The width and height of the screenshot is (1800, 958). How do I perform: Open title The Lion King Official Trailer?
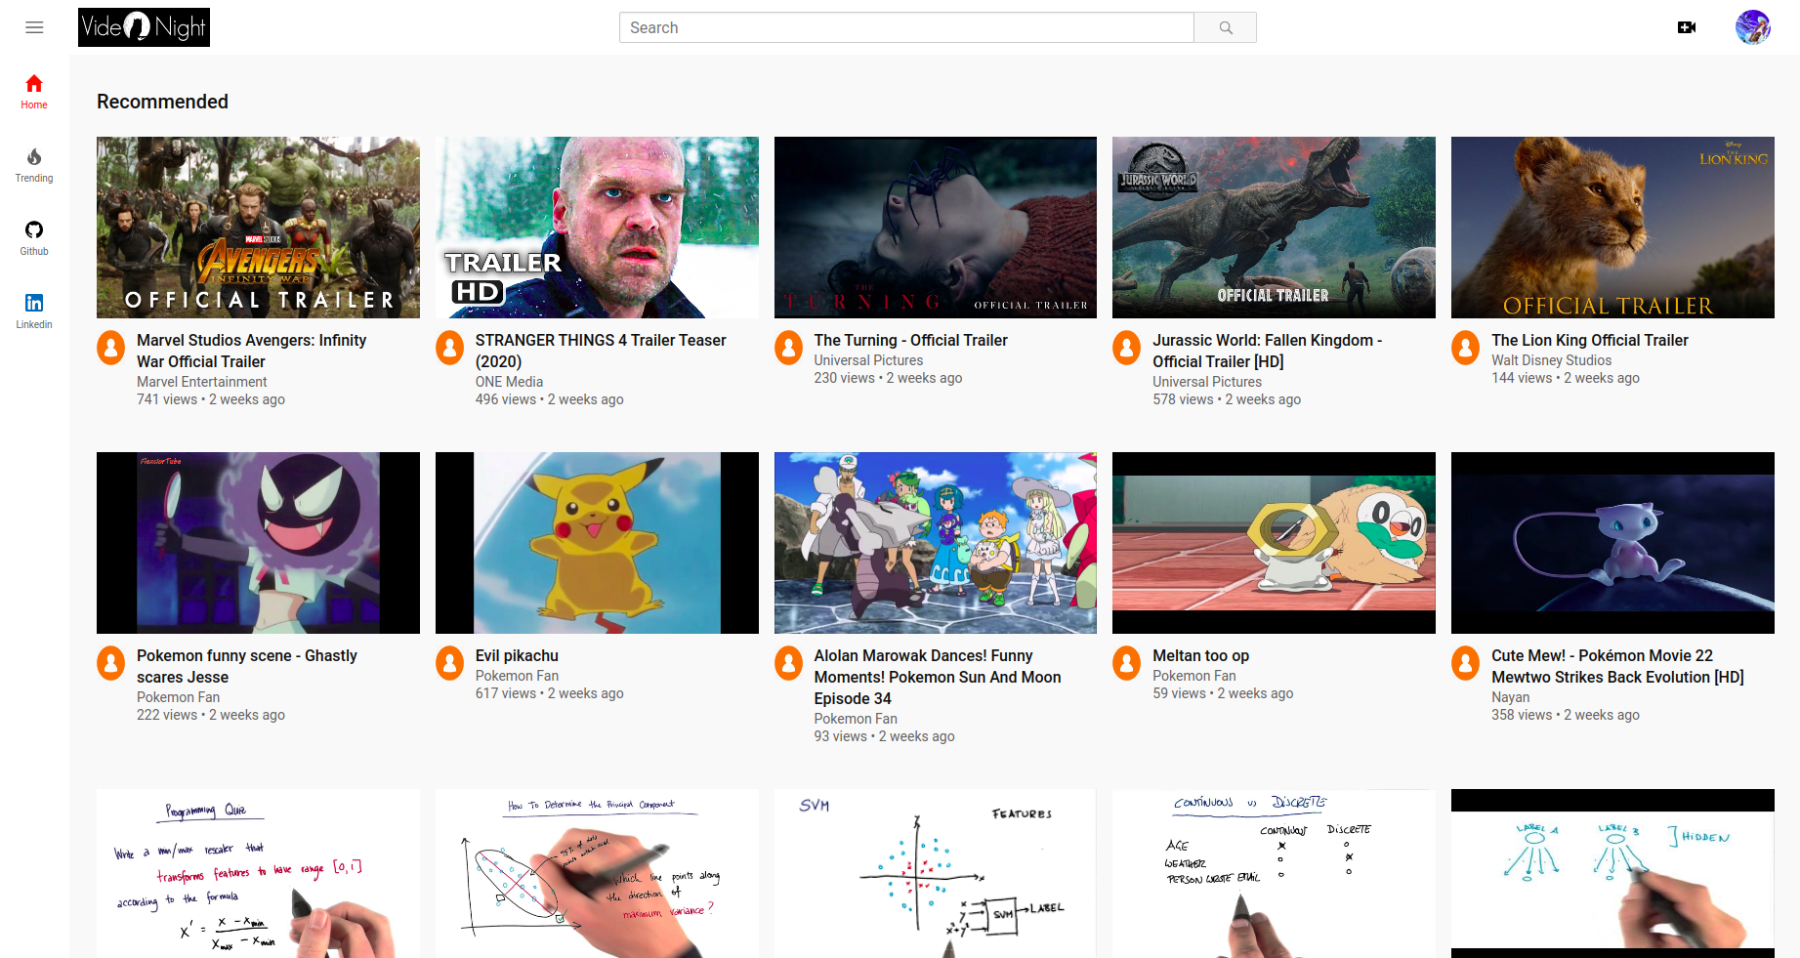click(1589, 340)
